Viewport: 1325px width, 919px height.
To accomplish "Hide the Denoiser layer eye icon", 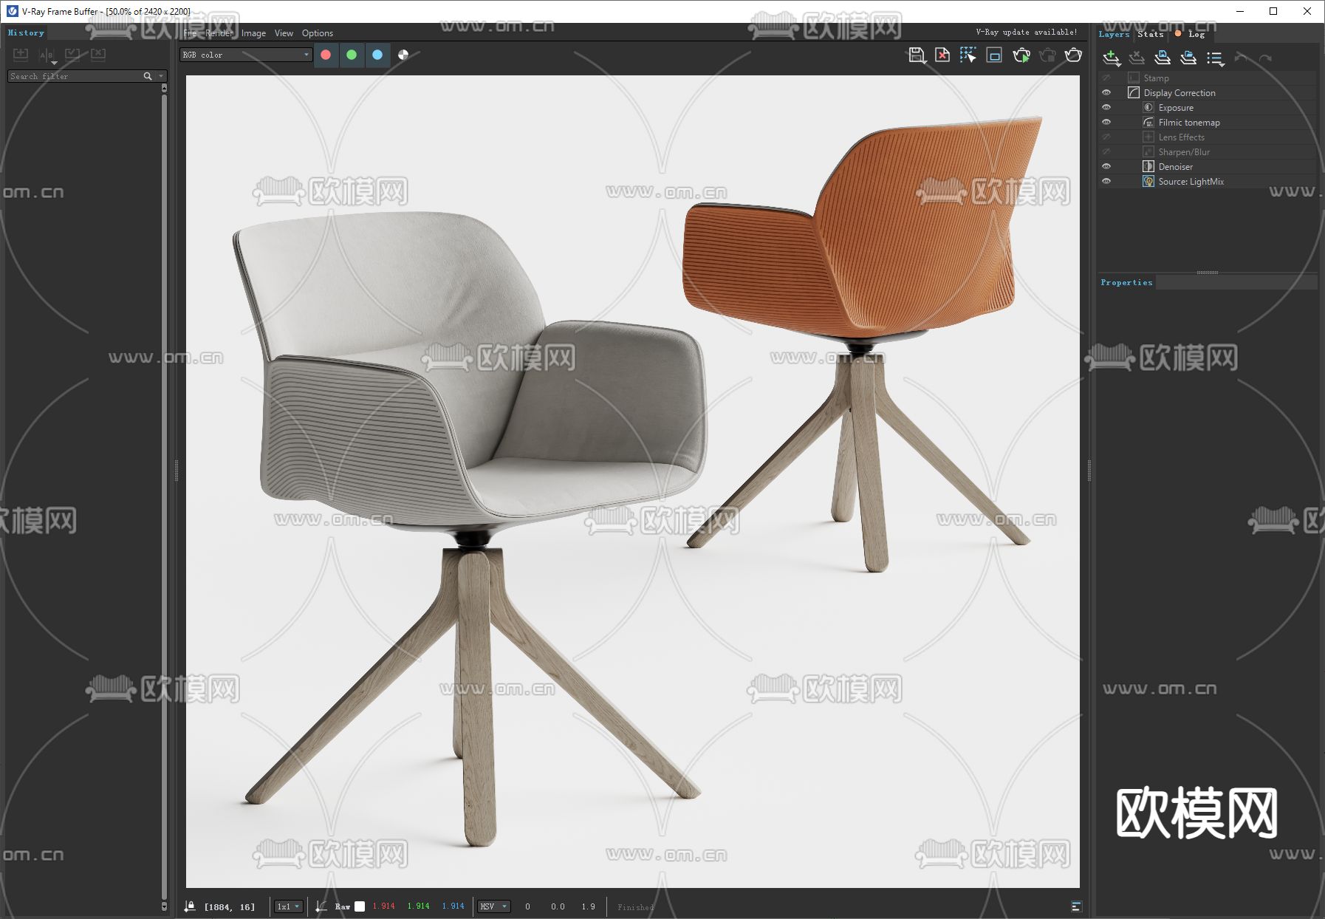I will (1106, 166).
